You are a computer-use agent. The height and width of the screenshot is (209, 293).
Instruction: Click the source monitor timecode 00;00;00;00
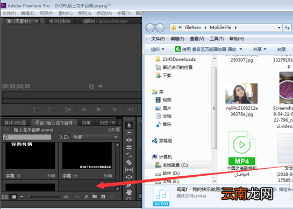[x=16, y=87]
